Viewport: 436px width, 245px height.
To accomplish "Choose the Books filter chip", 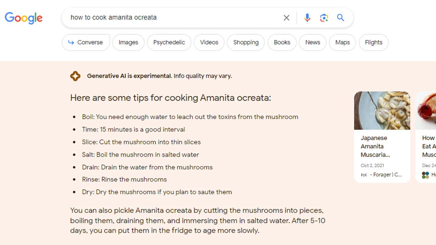I will 282,42.
